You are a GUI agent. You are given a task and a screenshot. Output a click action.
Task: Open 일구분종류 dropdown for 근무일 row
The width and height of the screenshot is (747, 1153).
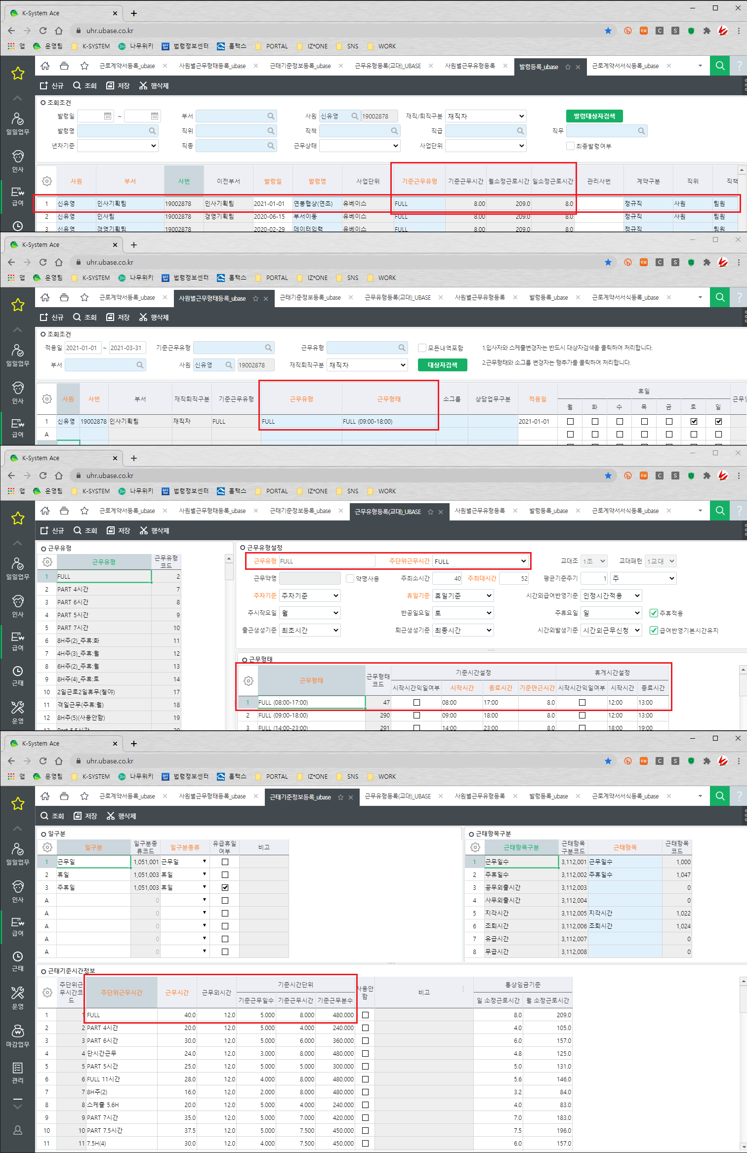[x=205, y=862]
